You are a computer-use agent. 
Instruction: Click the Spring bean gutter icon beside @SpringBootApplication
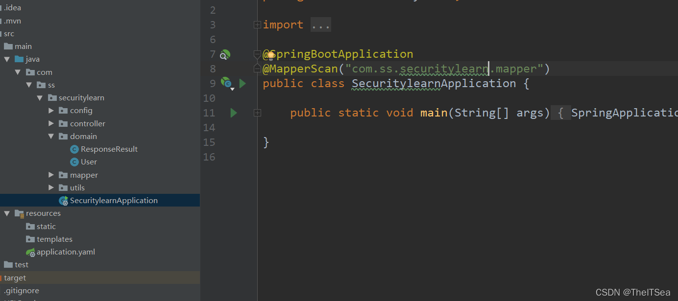click(225, 54)
